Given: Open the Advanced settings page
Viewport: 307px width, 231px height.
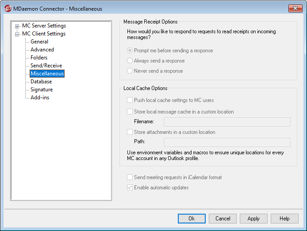Looking at the screenshot, I should [42, 50].
